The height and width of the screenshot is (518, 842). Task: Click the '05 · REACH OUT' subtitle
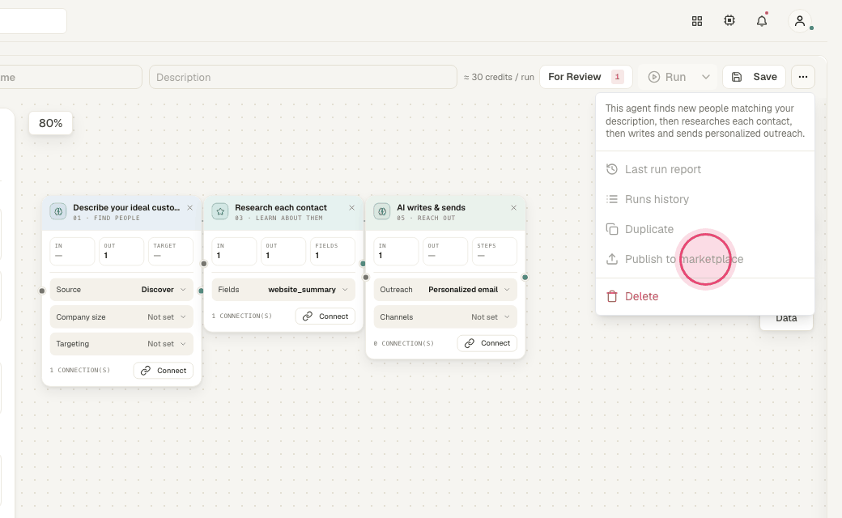pos(426,218)
